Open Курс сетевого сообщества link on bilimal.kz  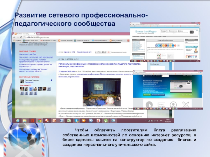33,70
